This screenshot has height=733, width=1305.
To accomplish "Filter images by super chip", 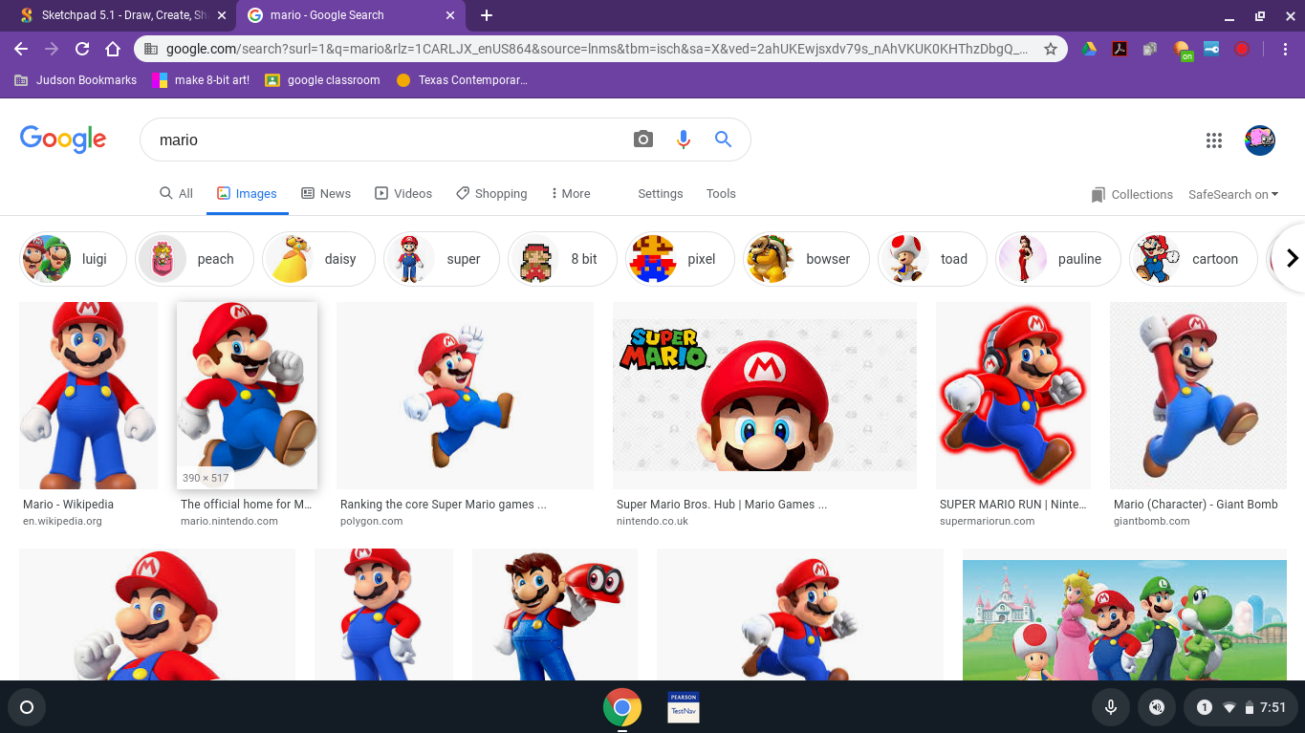I will [x=441, y=259].
